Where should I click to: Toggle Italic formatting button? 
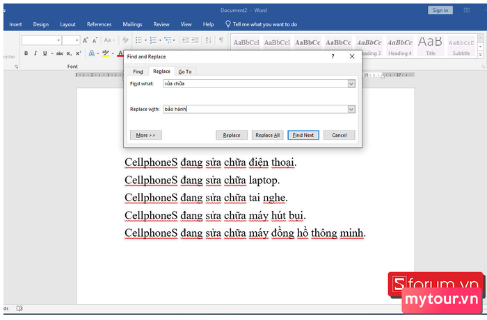(x=35, y=53)
